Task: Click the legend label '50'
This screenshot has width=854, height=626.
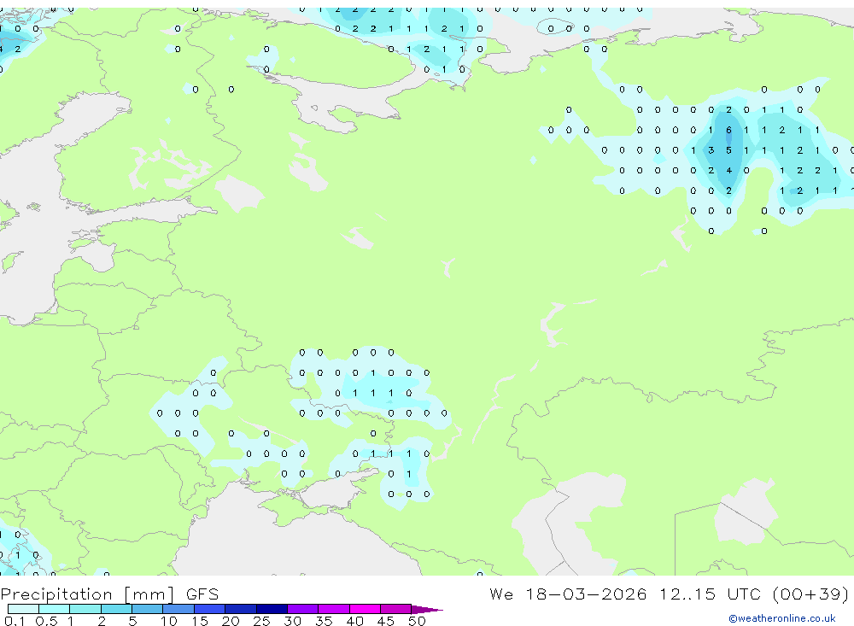Action: [x=417, y=621]
